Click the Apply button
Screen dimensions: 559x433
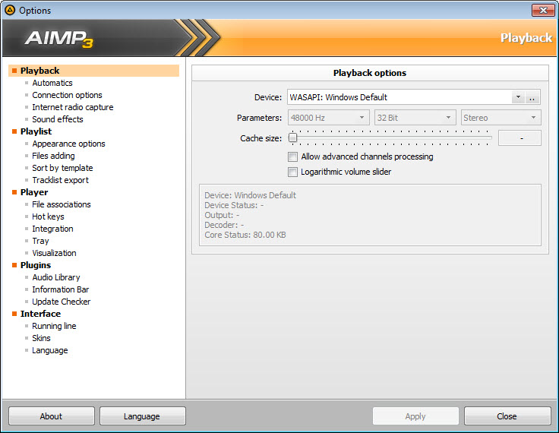point(415,416)
